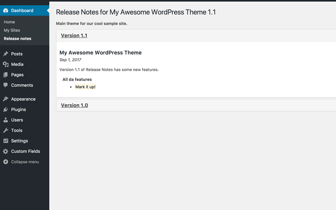The height and width of the screenshot is (210, 336).
Task: Click the Pages icon in sidebar
Action: [x=6, y=75]
